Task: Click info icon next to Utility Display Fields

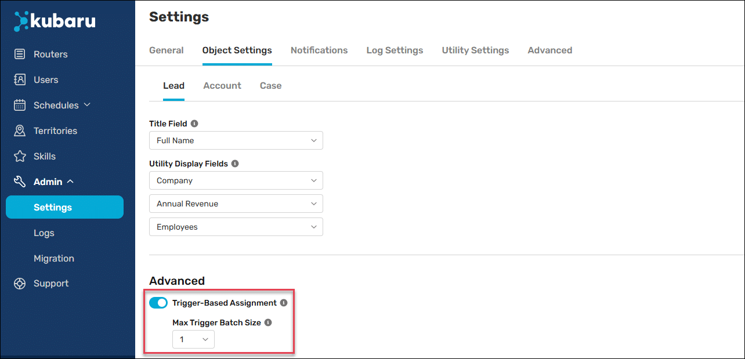Action: click(235, 164)
